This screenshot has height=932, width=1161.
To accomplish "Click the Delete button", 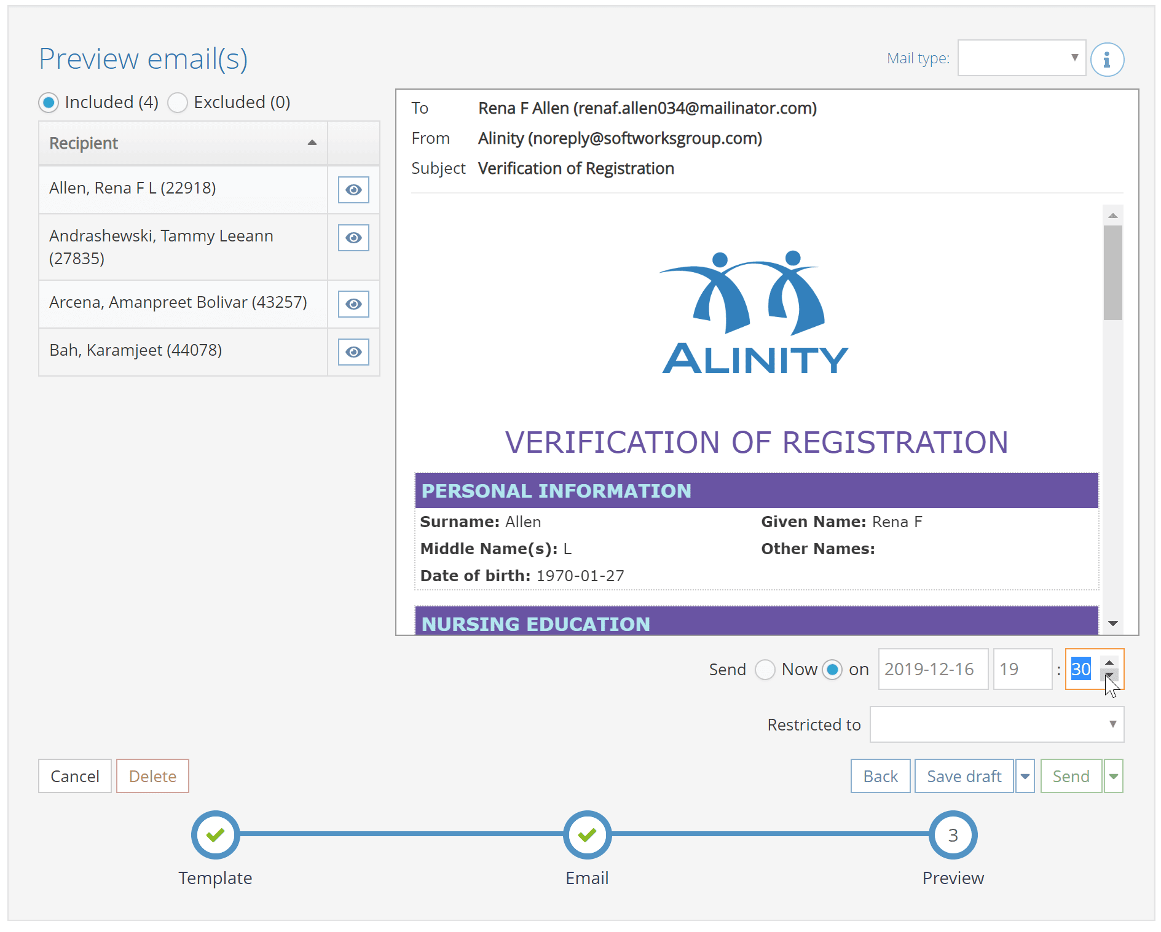I will pos(152,776).
